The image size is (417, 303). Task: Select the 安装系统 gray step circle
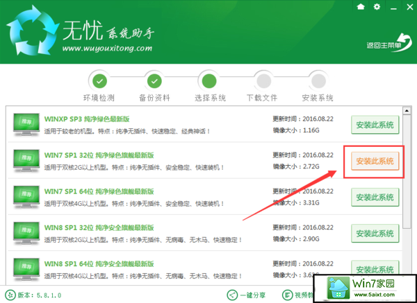click(318, 81)
